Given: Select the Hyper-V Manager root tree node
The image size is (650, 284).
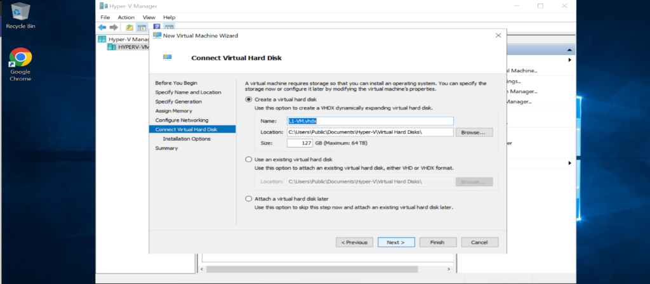Looking at the screenshot, I should [x=124, y=39].
